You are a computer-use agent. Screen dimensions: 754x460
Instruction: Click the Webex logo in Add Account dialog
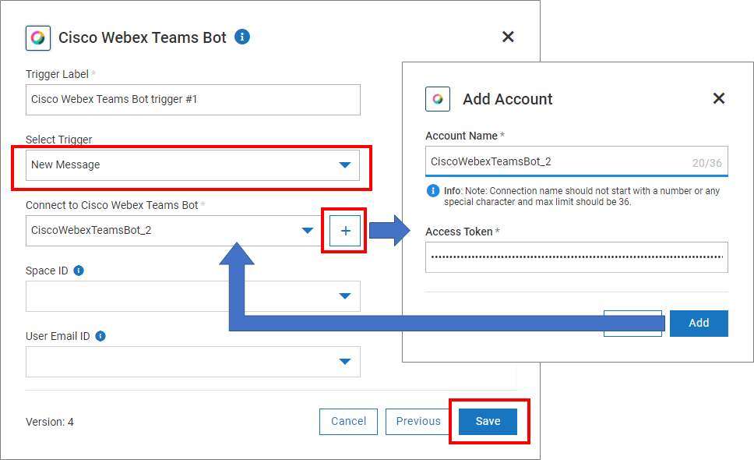pos(438,99)
